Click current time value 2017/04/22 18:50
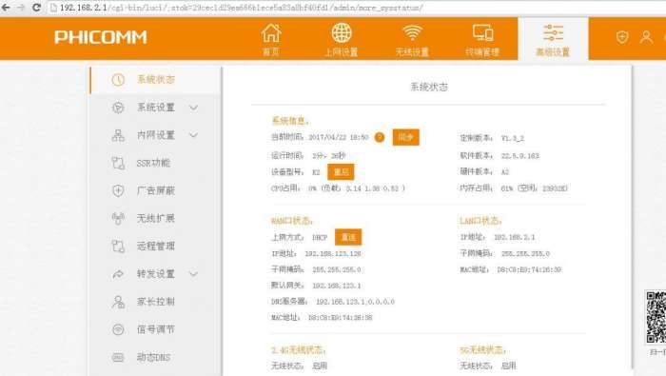The image size is (666, 376). click(338, 137)
